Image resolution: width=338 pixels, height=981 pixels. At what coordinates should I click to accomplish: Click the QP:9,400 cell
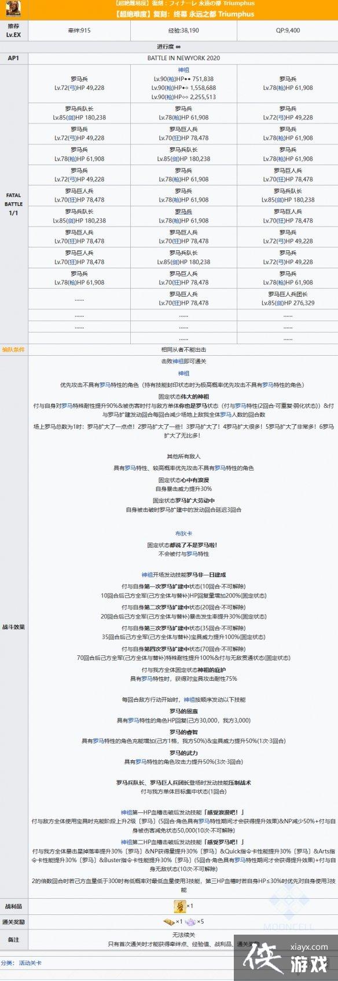(x=288, y=30)
